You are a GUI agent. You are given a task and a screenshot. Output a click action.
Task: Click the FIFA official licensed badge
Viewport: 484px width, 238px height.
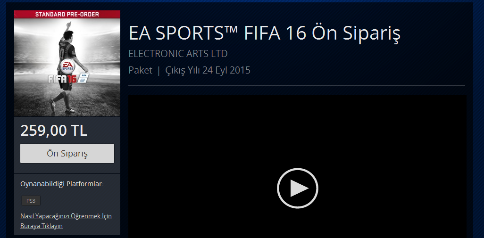(x=84, y=77)
